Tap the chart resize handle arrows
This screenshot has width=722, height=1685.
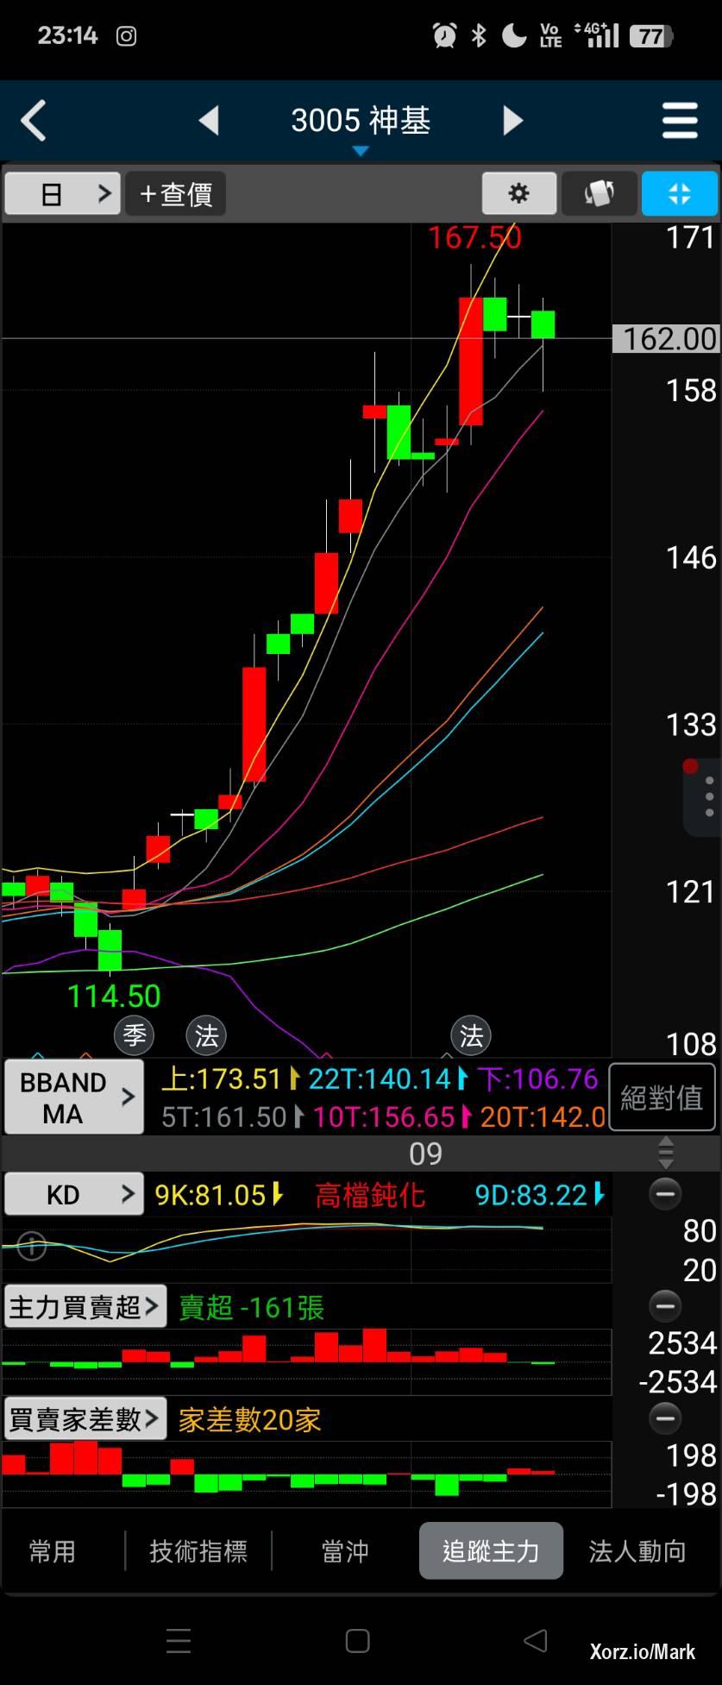[x=666, y=1153]
